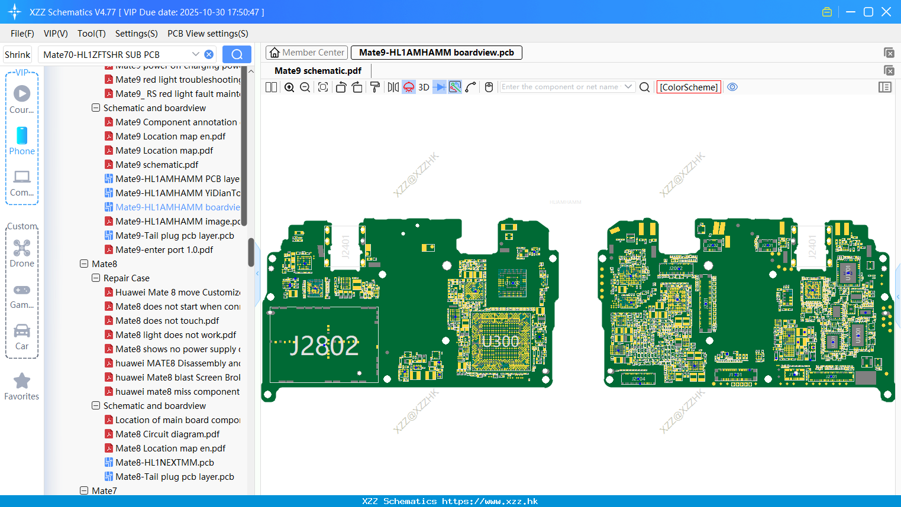Open Settings(S) menu
901x507 pixels.
[x=137, y=34]
